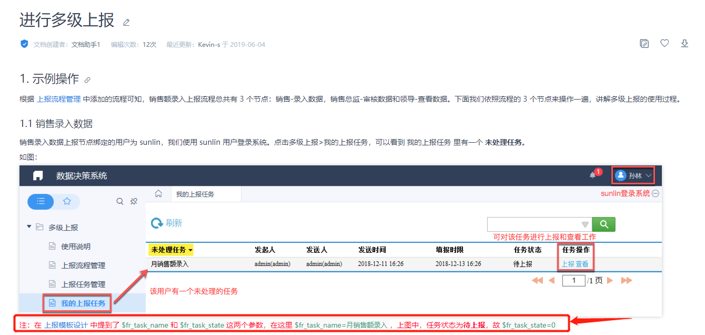Open the search combo box dropdown arrow

(x=585, y=224)
